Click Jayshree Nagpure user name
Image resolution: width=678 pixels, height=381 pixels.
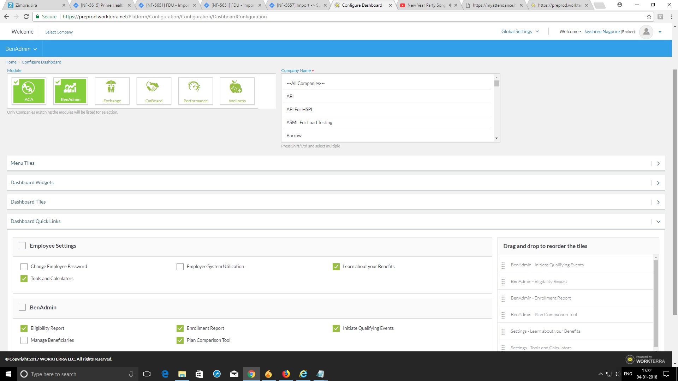tap(602, 32)
